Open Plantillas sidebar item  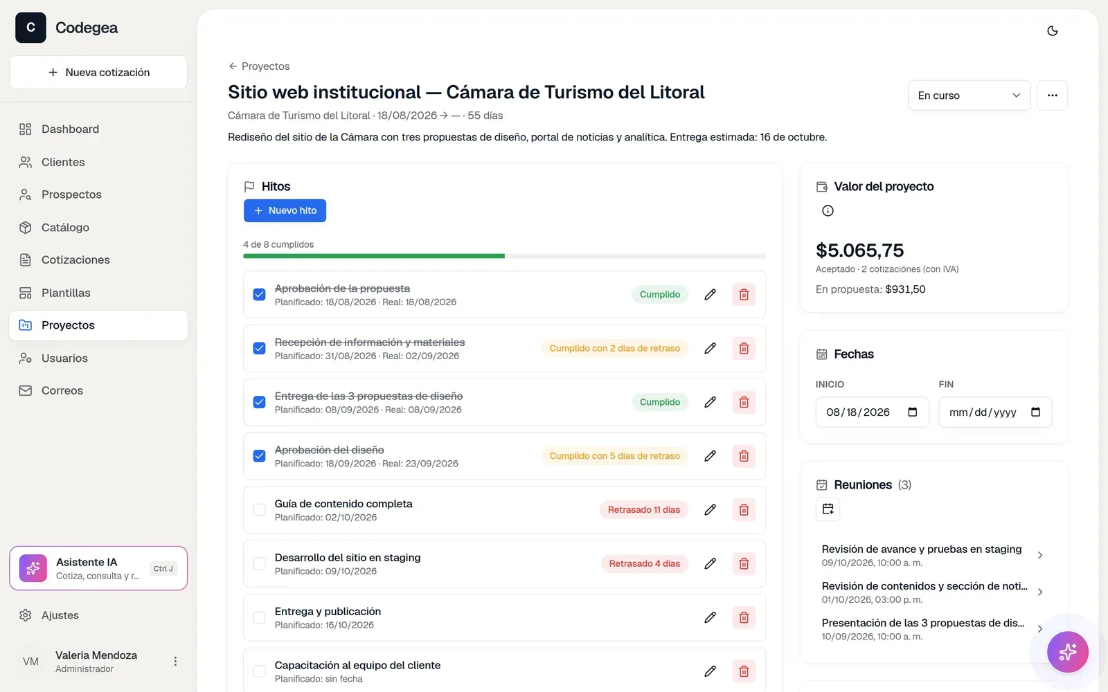coord(98,293)
